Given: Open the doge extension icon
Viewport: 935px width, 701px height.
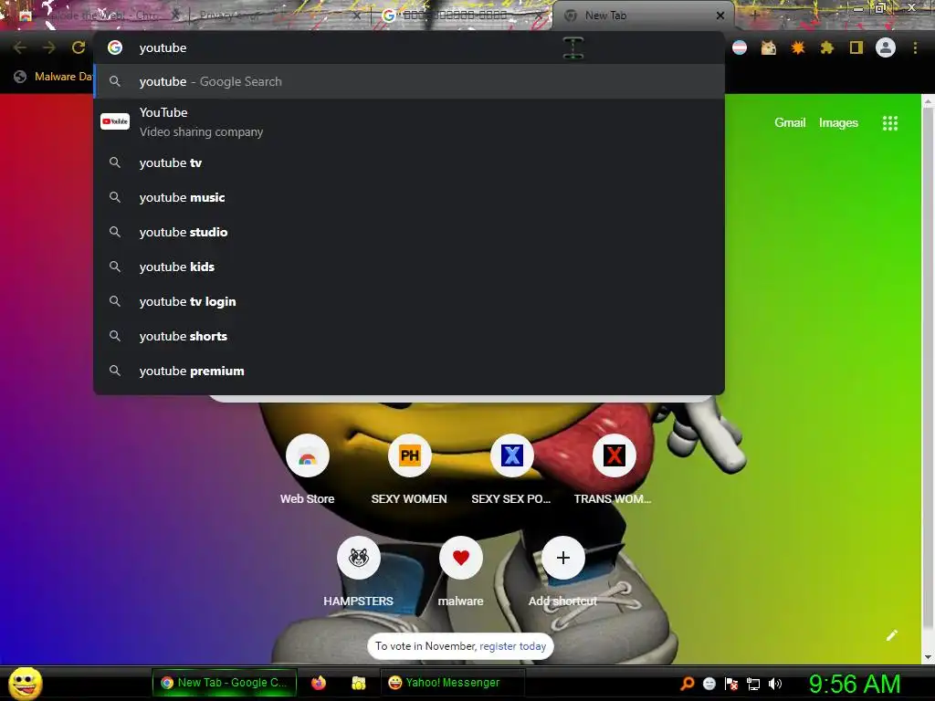Looking at the screenshot, I should coord(769,47).
